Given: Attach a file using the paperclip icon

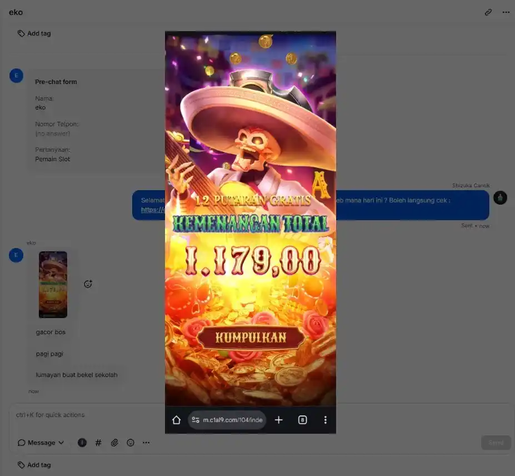Looking at the screenshot, I should click(x=114, y=443).
